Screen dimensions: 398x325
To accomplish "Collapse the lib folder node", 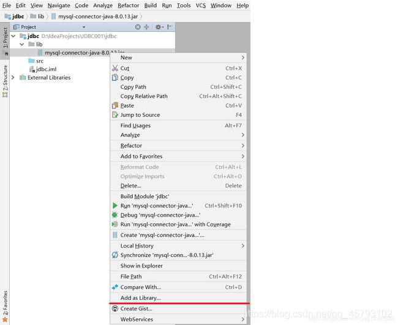I will [x=22, y=45].
